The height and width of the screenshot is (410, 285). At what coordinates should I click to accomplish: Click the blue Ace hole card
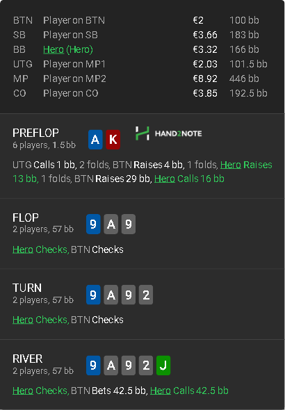(95, 140)
